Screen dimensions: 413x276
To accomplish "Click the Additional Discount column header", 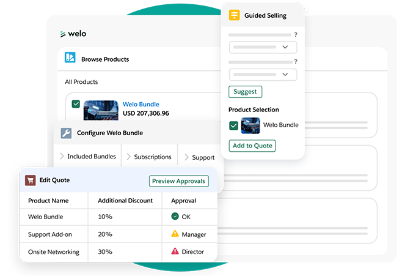I will [125, 201].
